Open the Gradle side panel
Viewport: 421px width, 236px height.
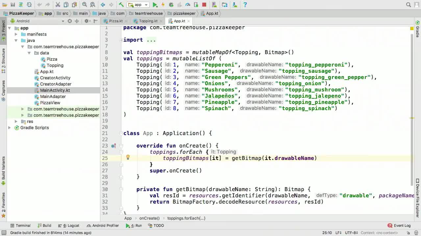click(x=417, y=29)
